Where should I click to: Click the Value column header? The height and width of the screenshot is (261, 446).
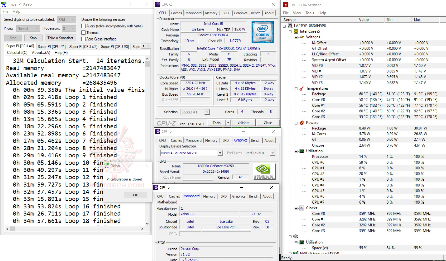coord(364,20)
